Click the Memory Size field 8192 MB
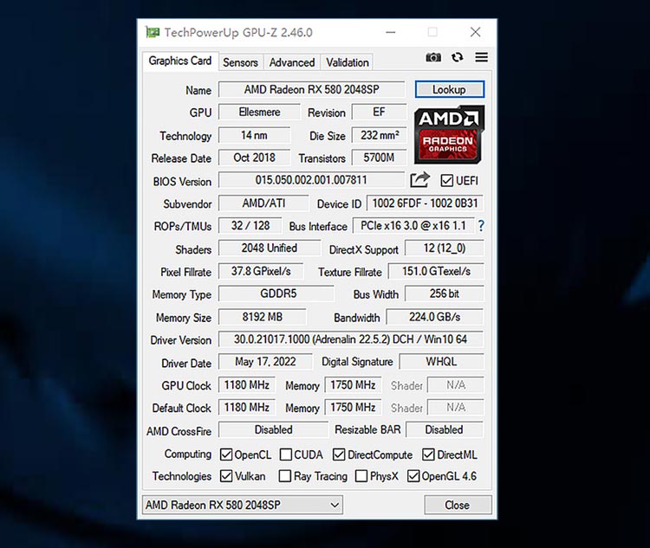Image resolution: width=650 pixels, height=548 pixels. pyautogui.click(x=263, y=317)
